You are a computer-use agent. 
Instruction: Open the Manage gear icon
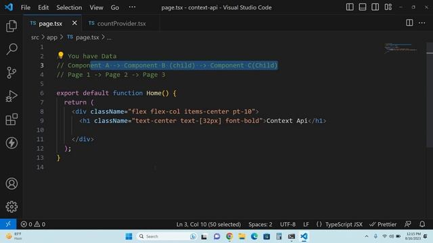12,207
